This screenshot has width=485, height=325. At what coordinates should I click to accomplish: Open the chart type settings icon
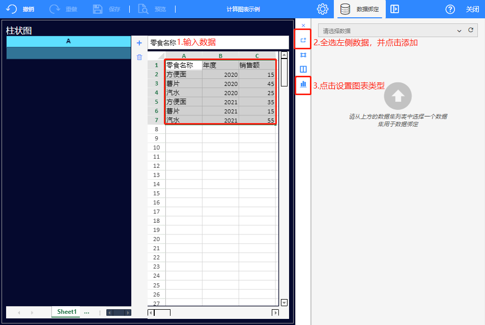point(303,84)
